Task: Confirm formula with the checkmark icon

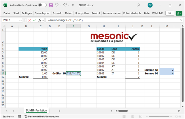Action: 35,20
